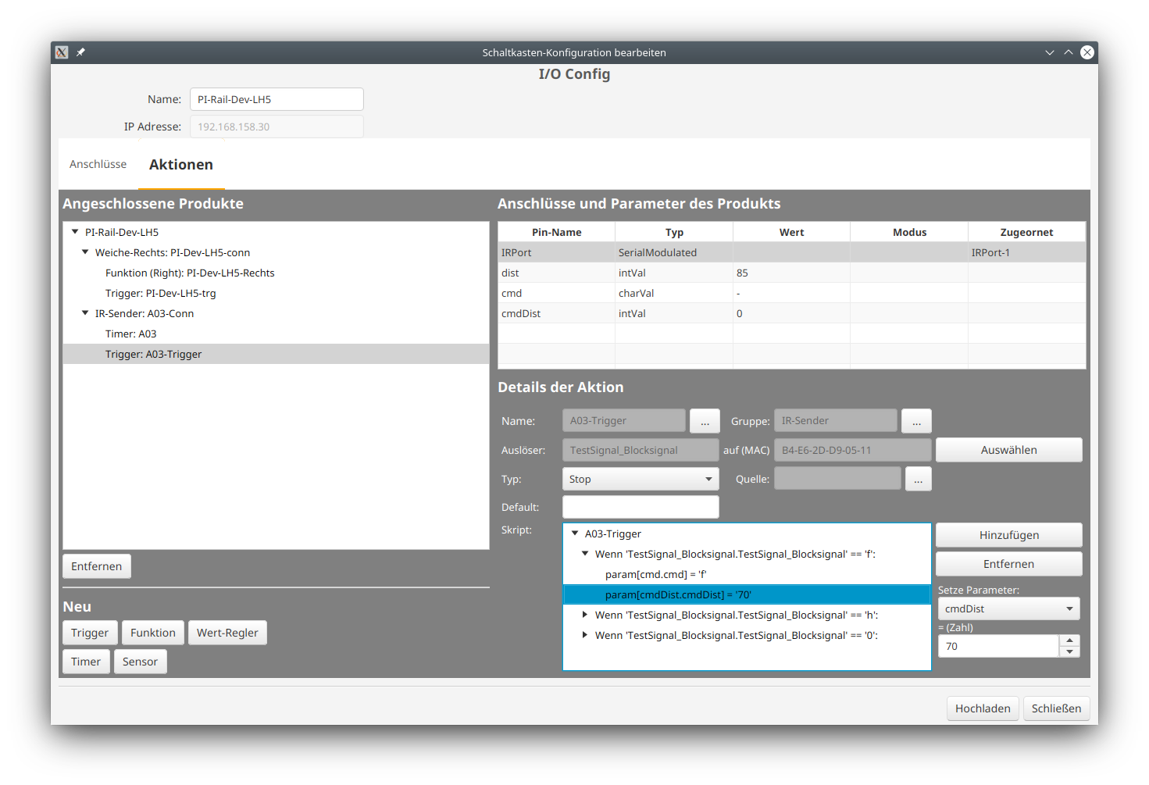
Task: Pin the configuration window via titlebar pin icon
Action: tap(80, 52)
